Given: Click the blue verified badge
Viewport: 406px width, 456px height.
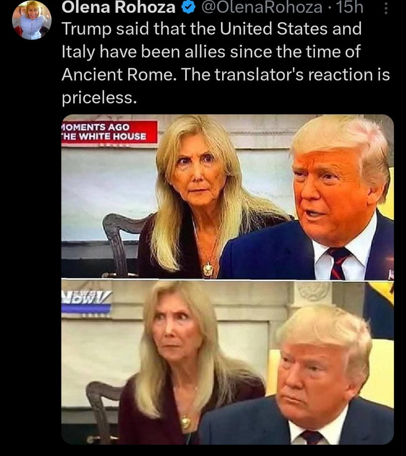Looking at the screenshot, I should pos(188,8).
